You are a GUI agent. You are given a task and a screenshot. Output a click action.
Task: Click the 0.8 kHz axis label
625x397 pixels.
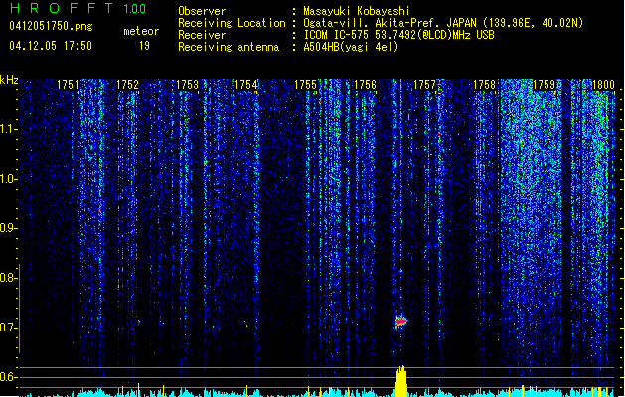pyautogui.click(x=8, y=278)
